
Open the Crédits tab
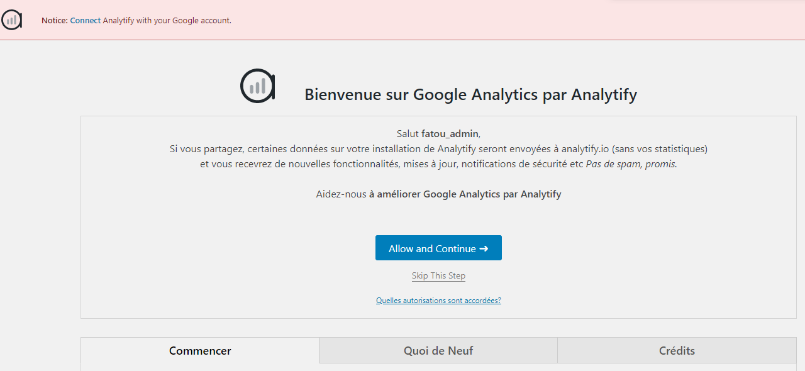pos(677,350)
